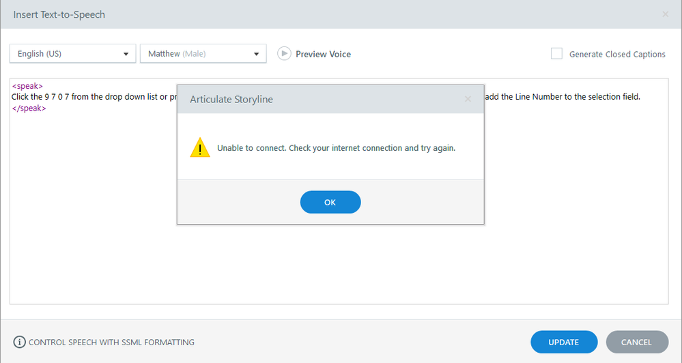This screenshot has width=682, height=363.
Task: Click the Update button
Action: (564, 342)
